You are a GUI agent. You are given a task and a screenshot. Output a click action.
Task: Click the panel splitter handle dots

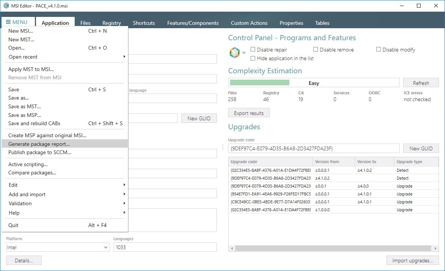(223, 147)
